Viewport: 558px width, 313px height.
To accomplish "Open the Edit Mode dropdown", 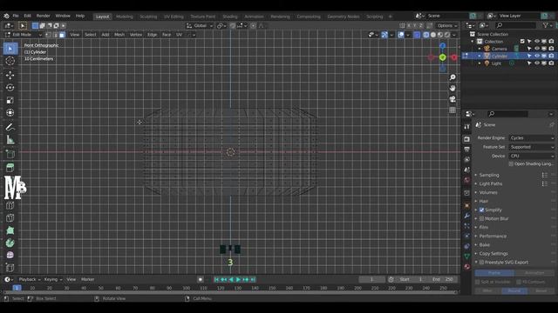I will 24,35.
